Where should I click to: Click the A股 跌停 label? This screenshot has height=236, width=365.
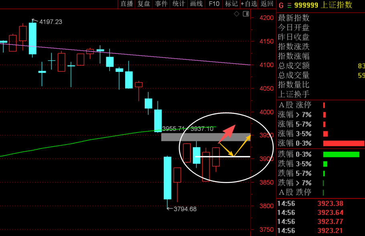tap(295, 192)
